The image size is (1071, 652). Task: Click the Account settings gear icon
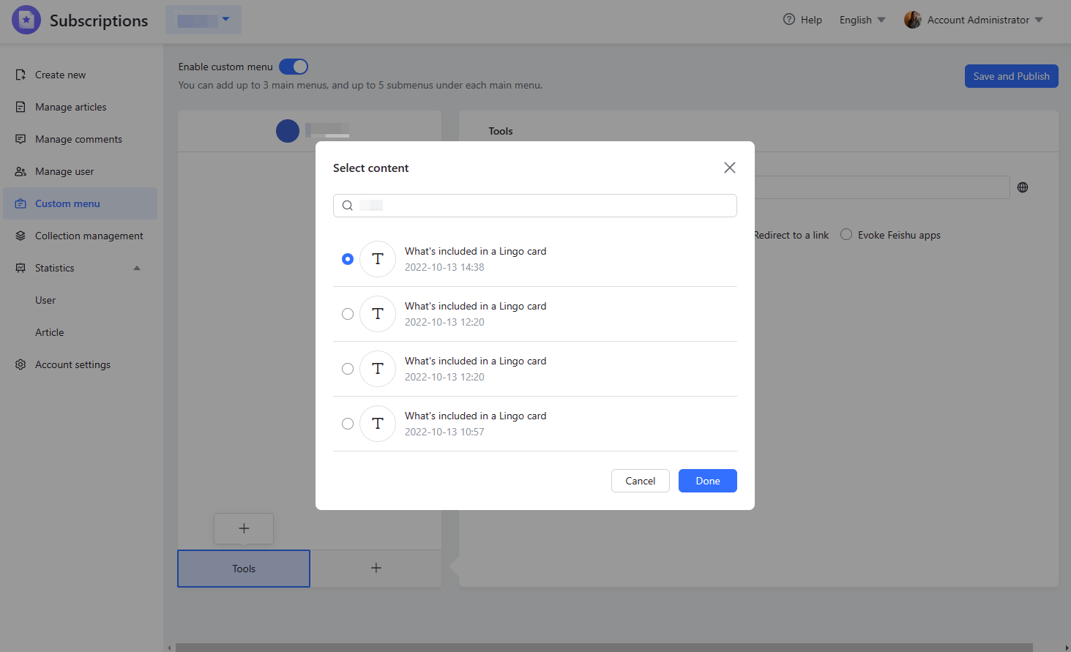(x=20, y=364)
